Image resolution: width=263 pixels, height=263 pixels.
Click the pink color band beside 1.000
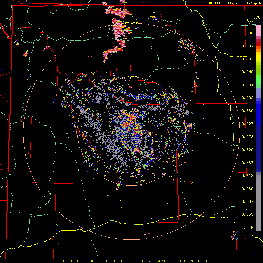(258, 31)
